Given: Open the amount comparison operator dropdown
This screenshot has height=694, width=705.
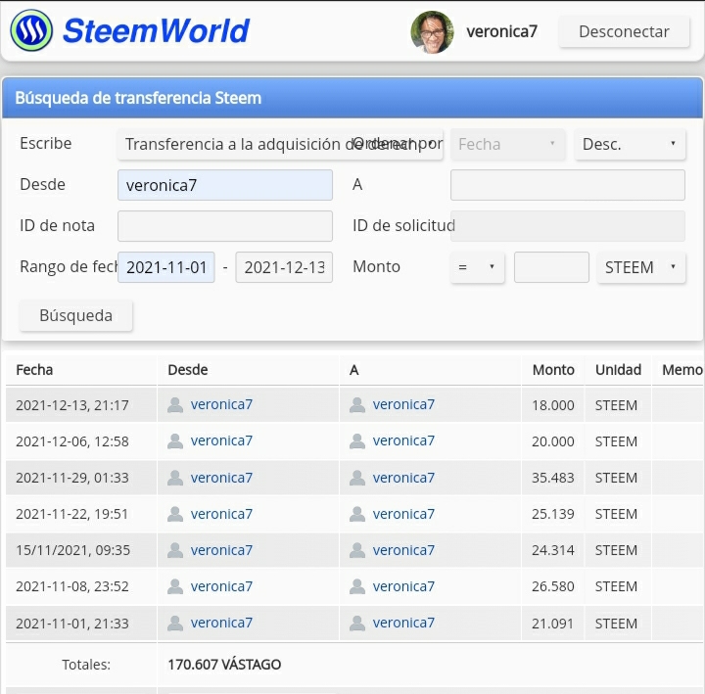Looking at the screenshot, I should (x=477, y=267).
